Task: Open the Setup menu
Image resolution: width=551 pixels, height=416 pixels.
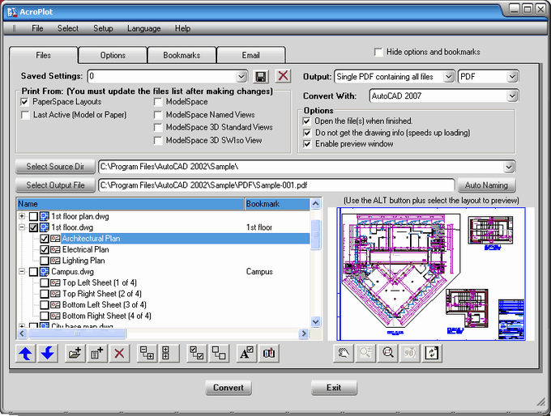Action: click(x=103, y=28)
